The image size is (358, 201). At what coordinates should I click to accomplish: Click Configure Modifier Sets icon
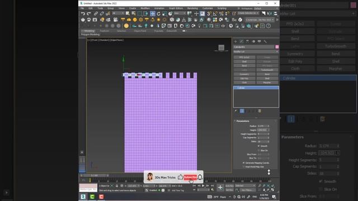pos(260,111)
